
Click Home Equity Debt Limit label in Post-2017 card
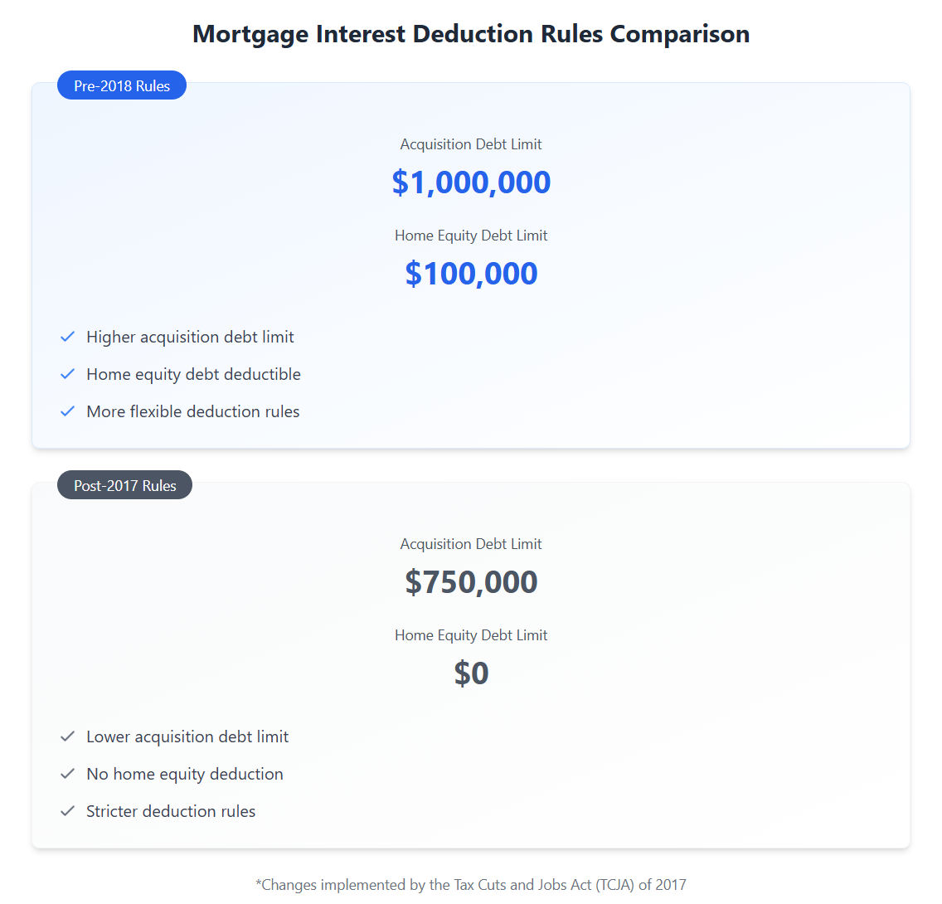(471, 635)
